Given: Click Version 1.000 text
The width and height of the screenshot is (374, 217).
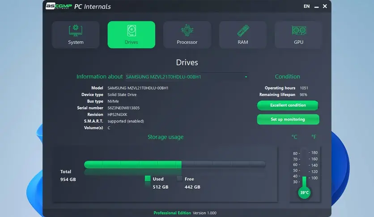Looking at the screenshot, I should click(204, 213).
